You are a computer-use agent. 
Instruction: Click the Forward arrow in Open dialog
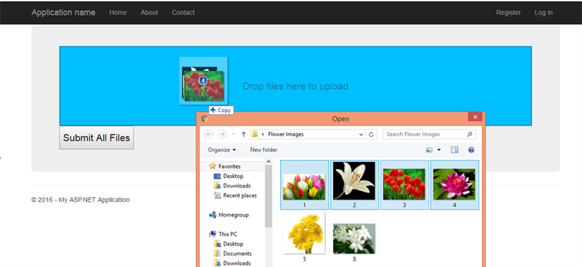click(222, 134)
